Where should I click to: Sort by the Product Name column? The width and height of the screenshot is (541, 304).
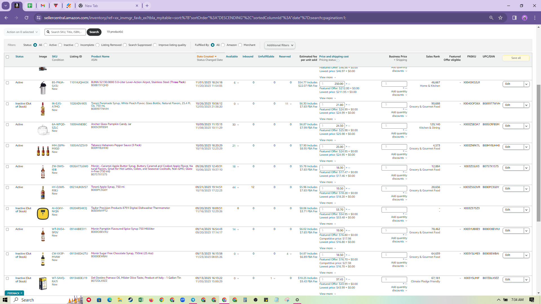(100, 57)
